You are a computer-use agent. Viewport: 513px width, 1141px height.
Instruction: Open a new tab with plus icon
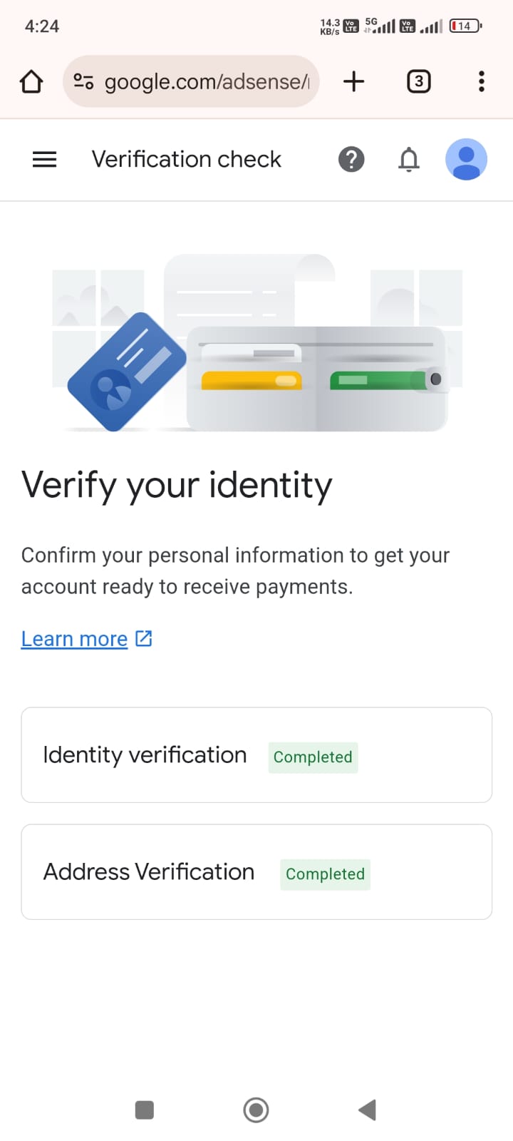(353, 81)
